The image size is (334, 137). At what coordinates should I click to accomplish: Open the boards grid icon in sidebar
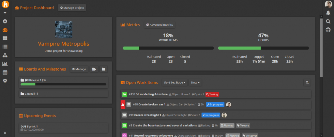(5, 38)
